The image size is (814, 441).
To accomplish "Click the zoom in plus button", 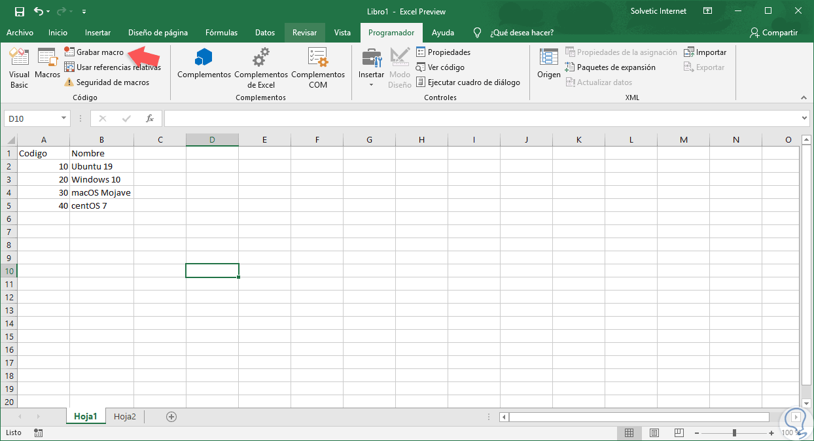I will click(773, 432).
